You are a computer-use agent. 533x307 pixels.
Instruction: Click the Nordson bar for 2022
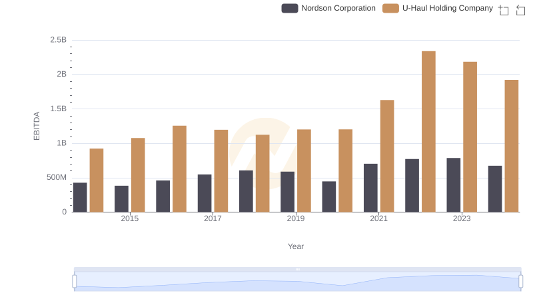click(412, 185)
